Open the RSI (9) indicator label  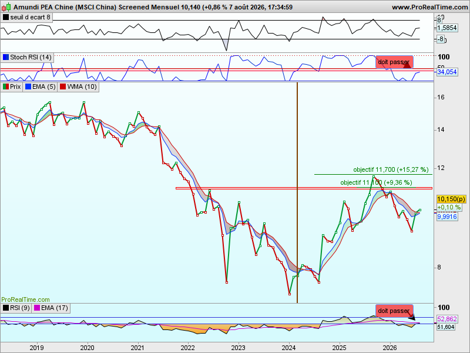point(20,308)
